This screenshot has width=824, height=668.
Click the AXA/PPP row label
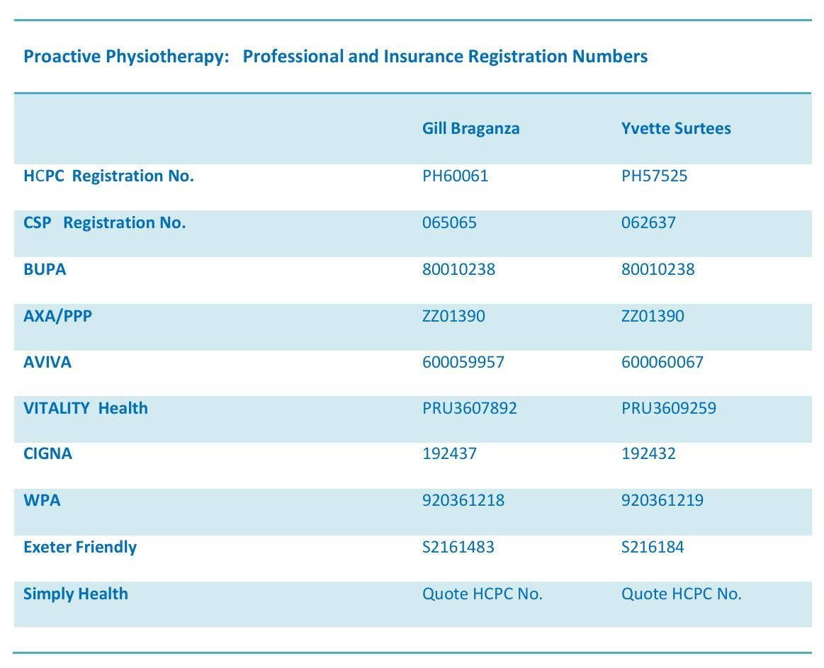[x=58, y=316]
